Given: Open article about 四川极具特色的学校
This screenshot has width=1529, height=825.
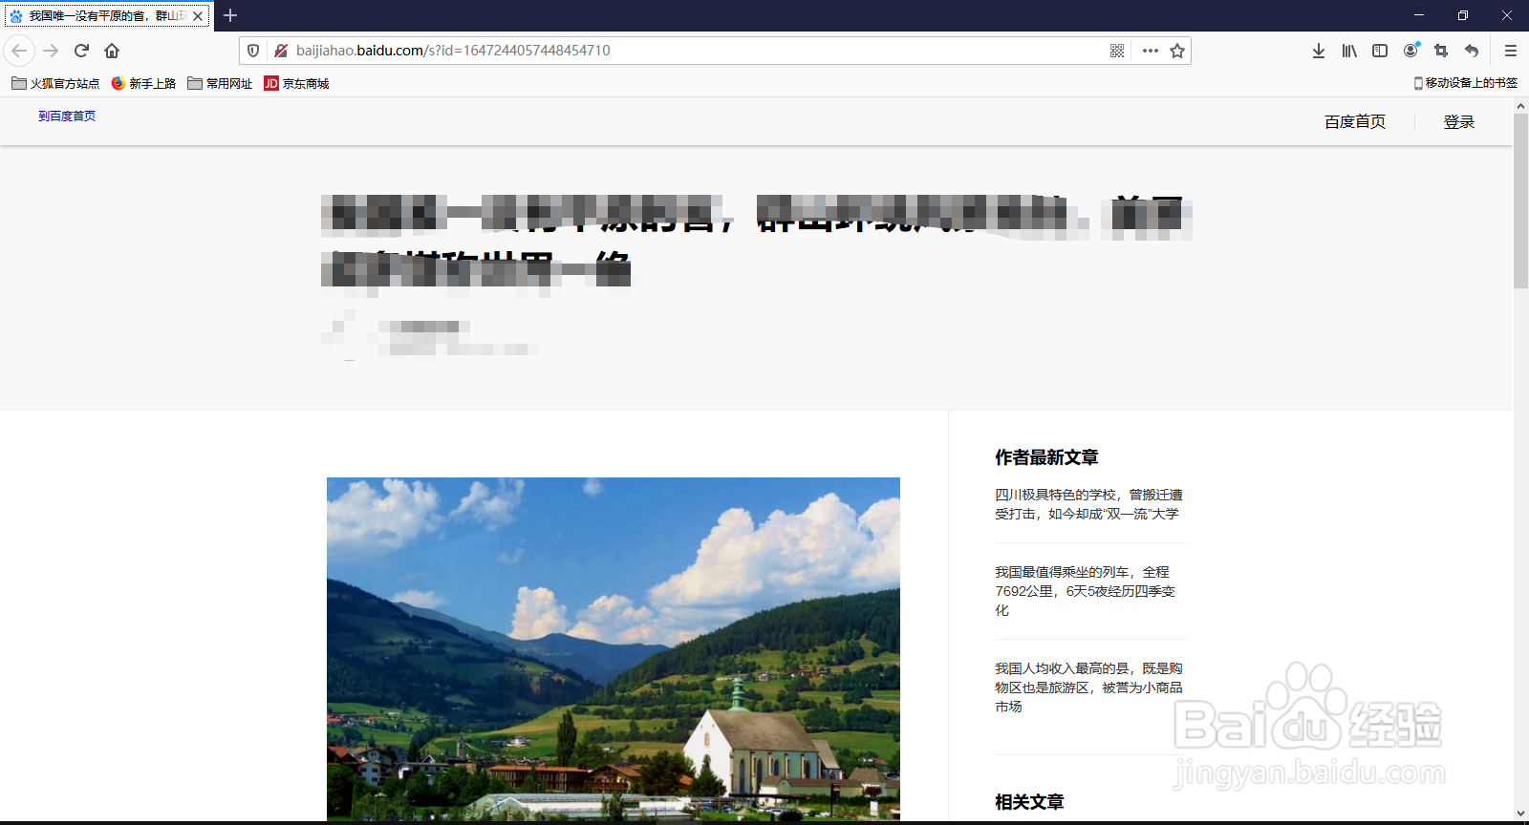Looking at the screenshot, I should tap(1088, 504).
